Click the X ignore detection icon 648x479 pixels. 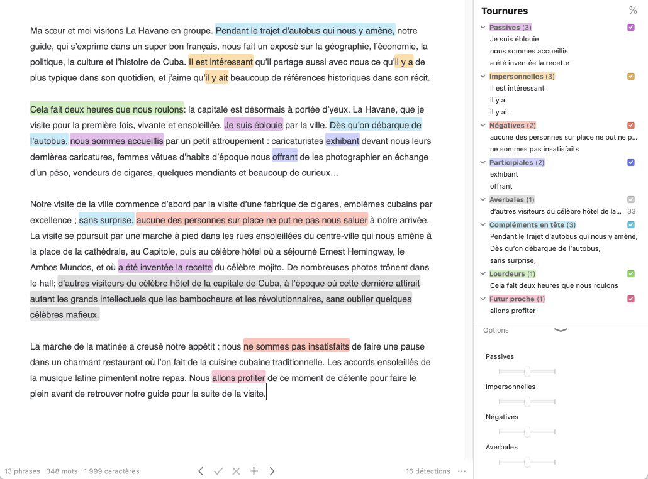237,471
